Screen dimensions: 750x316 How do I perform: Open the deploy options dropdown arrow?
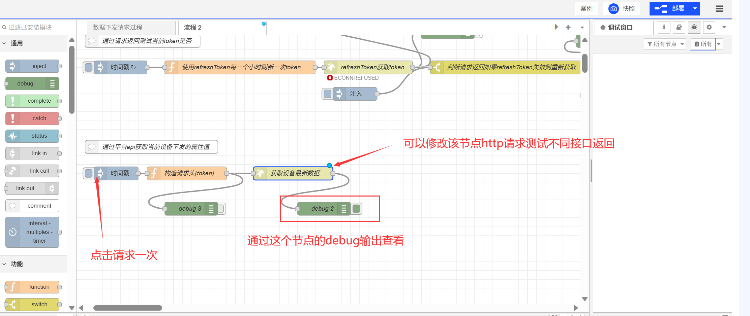pyautogui.click(x=695, y=9)
